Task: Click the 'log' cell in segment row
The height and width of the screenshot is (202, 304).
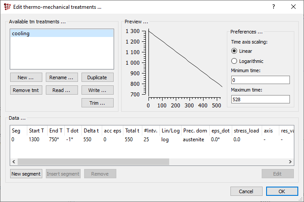Action: 165,140
